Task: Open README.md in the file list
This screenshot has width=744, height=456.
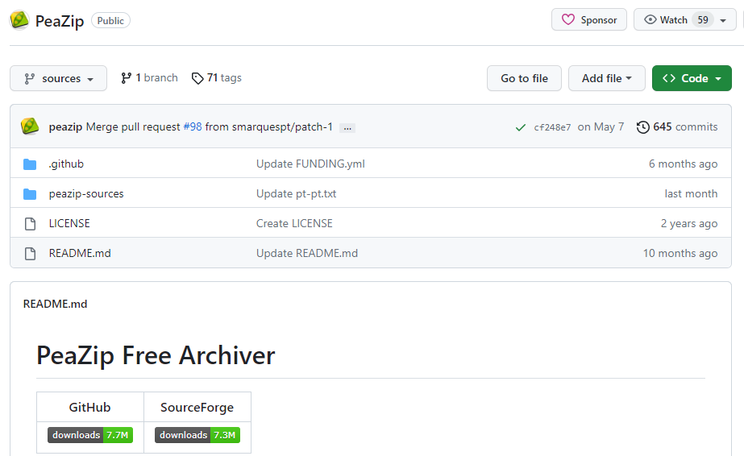Action: pos(80,254)
